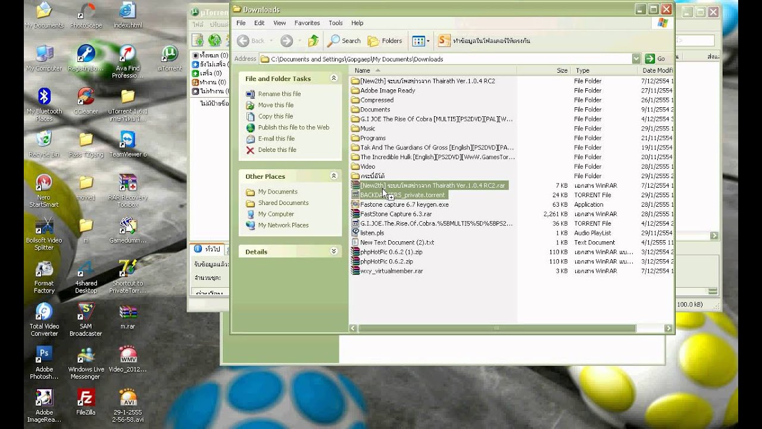Collapse the Other Places panel

[x=333, y=176]
